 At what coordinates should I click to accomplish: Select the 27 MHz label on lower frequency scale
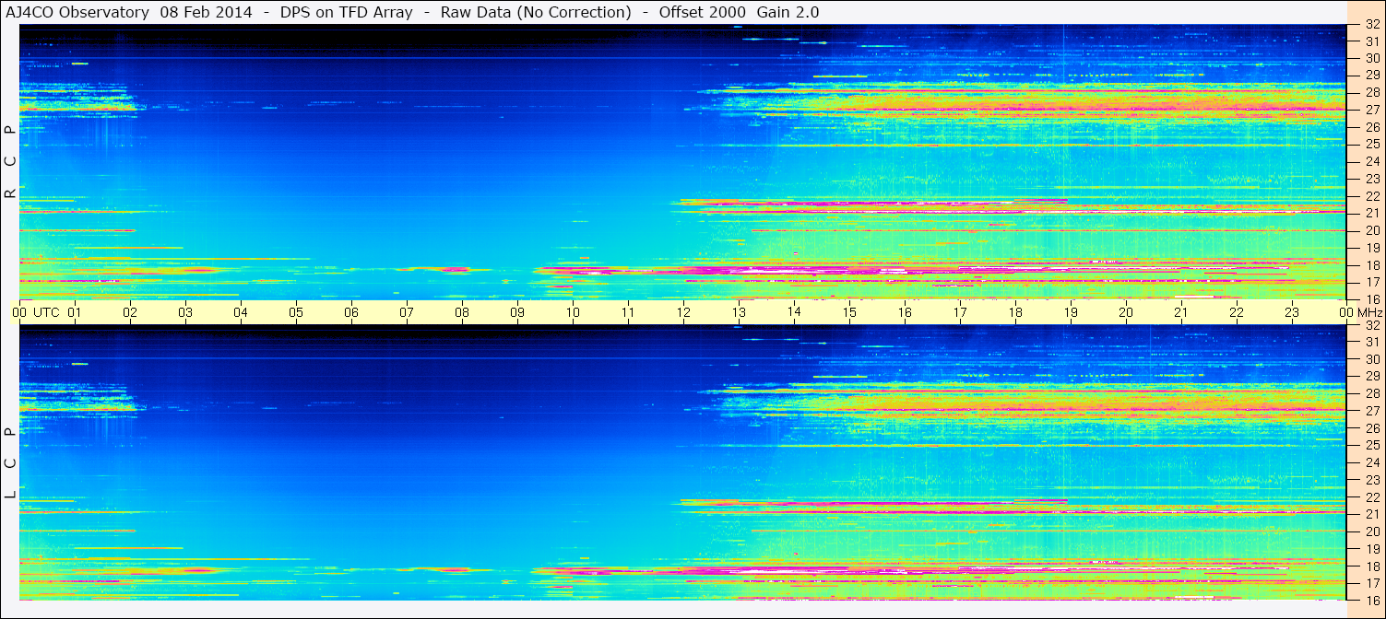coord(1372,411)
